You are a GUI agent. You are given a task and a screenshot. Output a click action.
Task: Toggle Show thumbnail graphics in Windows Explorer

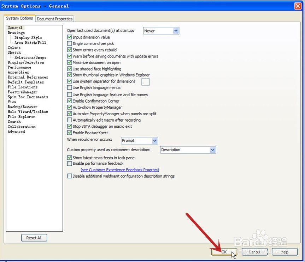click(69, 75)
